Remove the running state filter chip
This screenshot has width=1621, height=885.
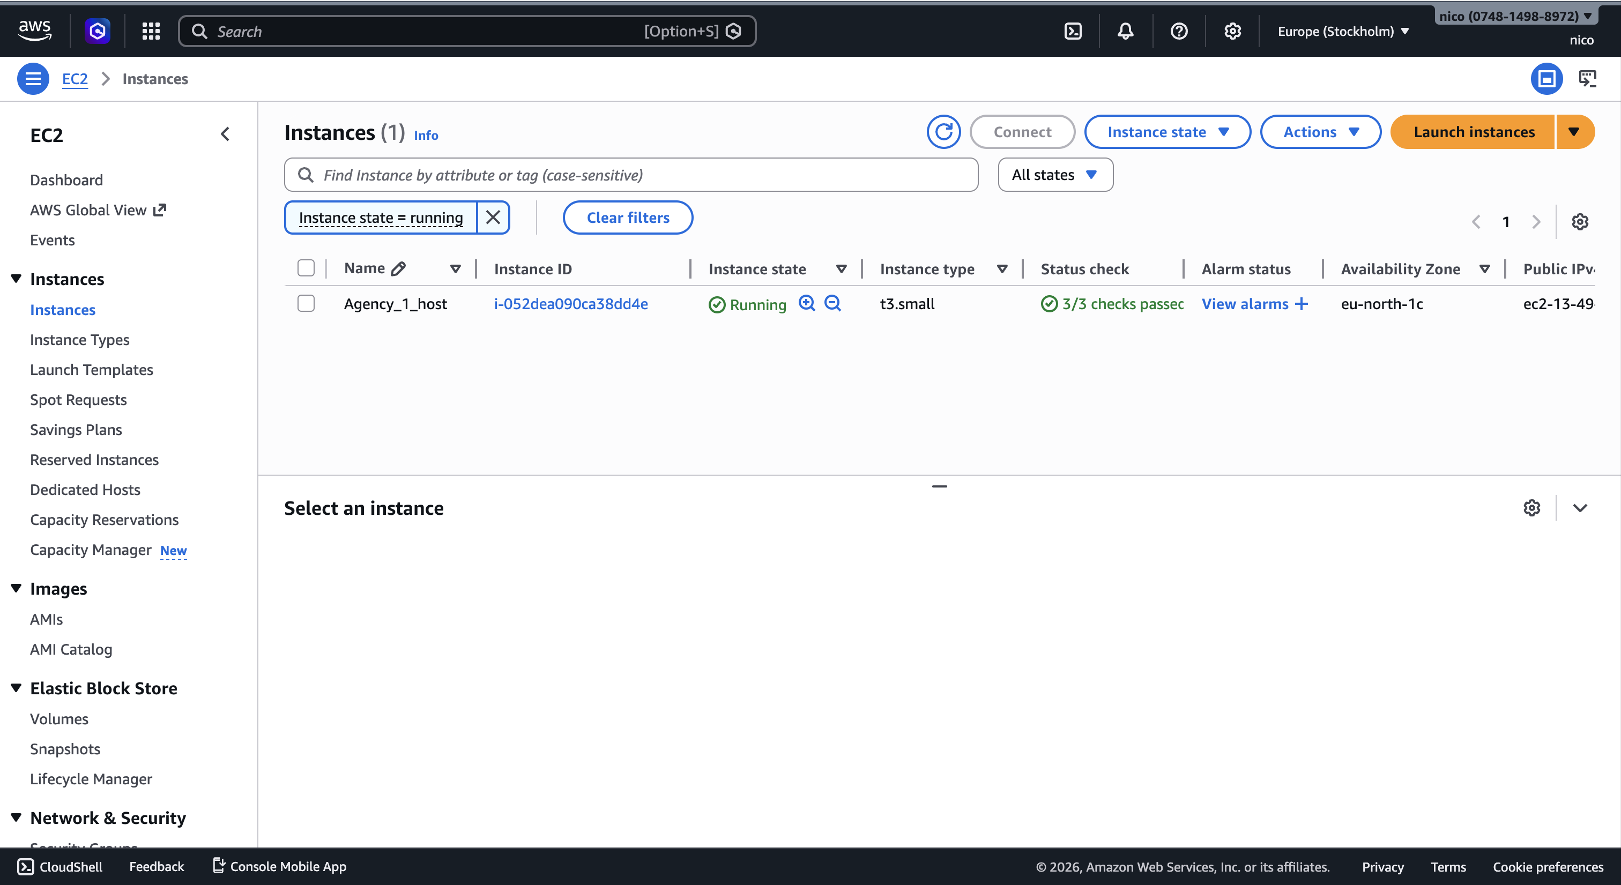[x=493, y=217]
